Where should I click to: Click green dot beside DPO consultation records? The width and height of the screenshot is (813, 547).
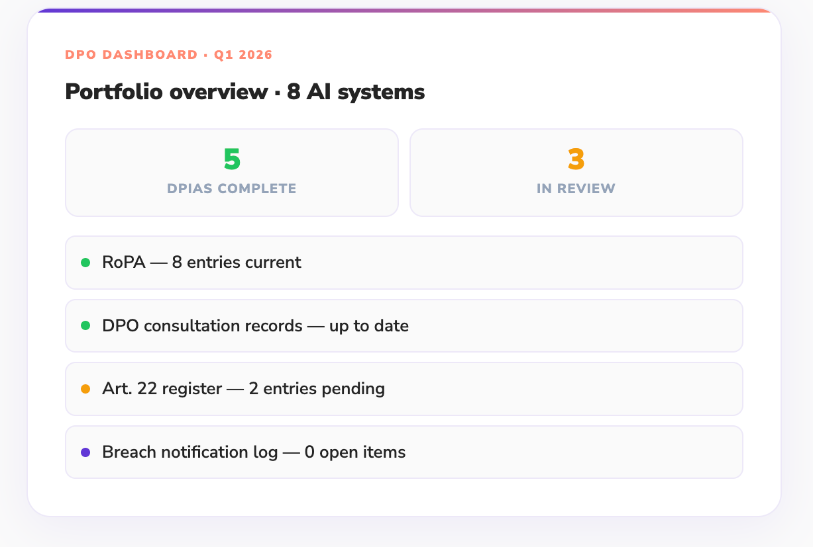pos(85,325)
